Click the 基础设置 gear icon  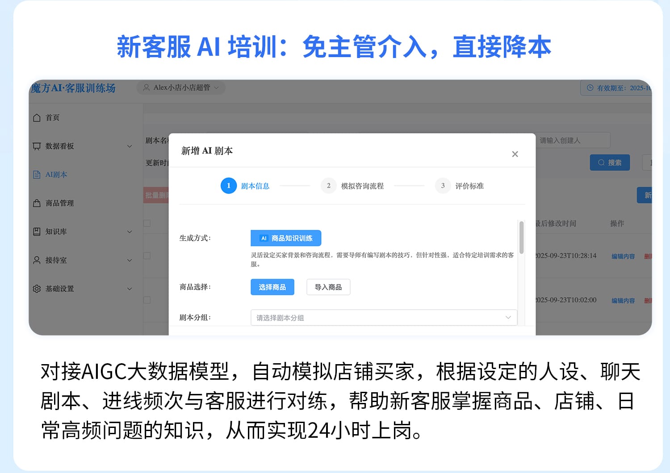[37, 289]
